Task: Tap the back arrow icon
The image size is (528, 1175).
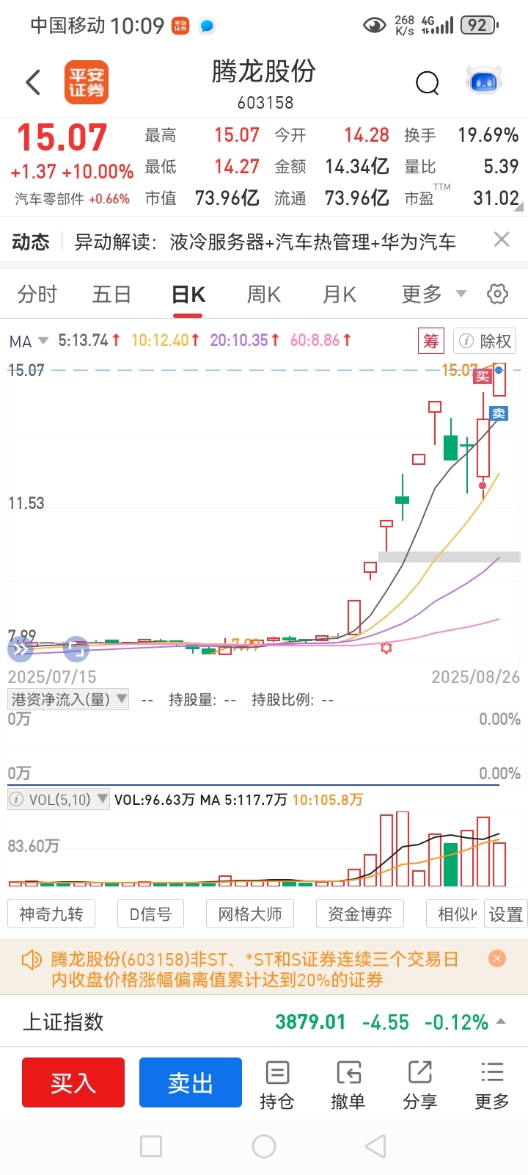Action: [33, 82]
